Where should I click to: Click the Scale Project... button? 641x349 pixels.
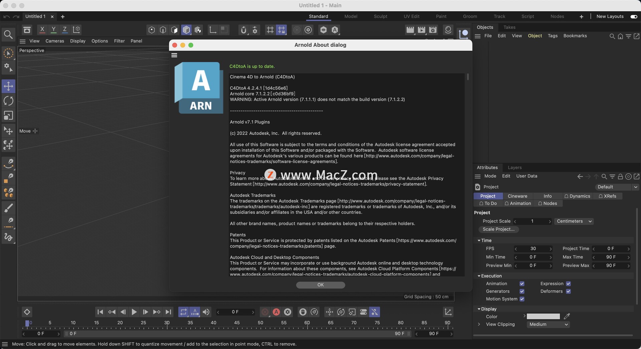[498, 229]
